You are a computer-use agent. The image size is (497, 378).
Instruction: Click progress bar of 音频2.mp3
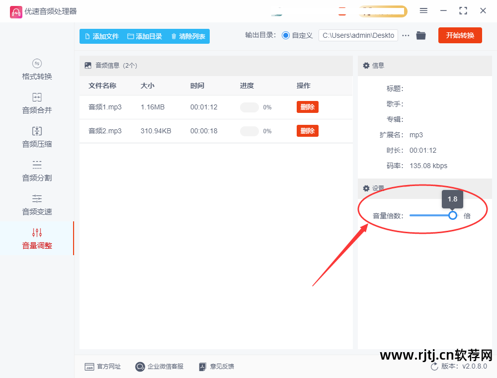pos(249,131)
